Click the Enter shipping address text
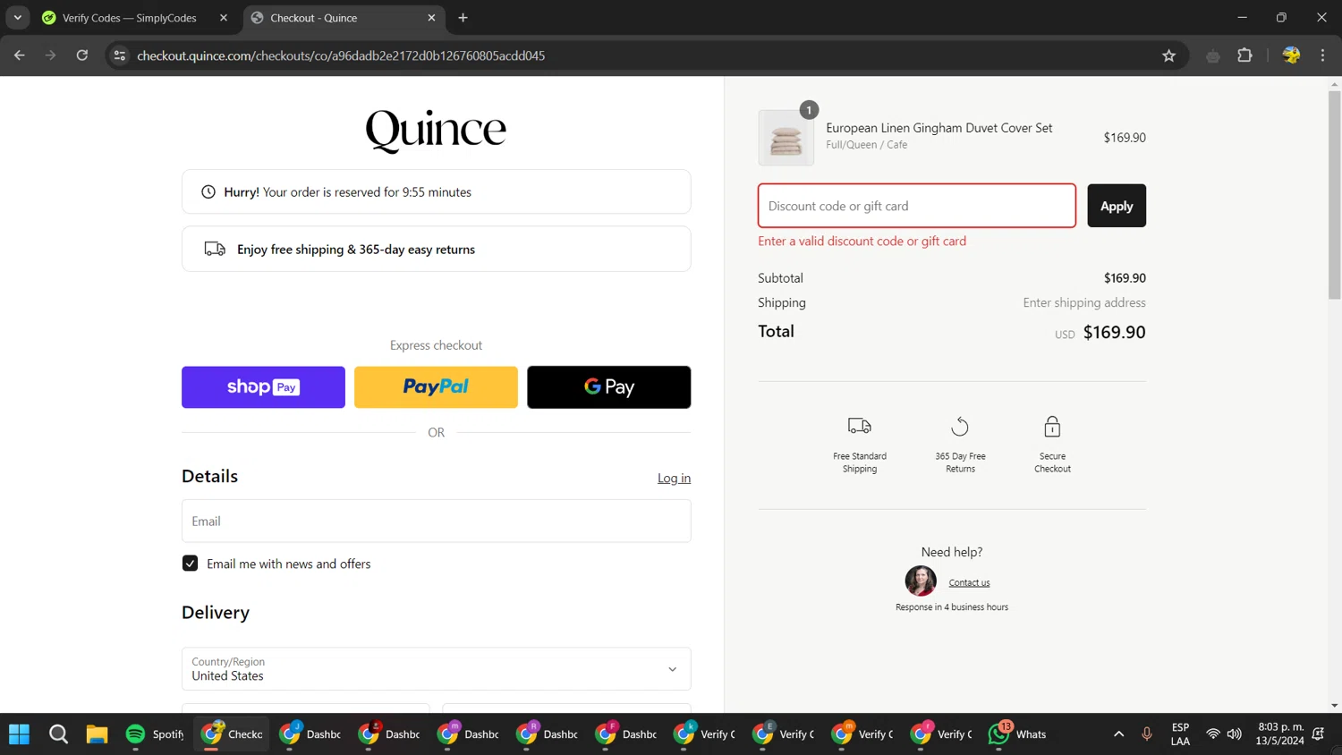 click(x=1084, y=303)
